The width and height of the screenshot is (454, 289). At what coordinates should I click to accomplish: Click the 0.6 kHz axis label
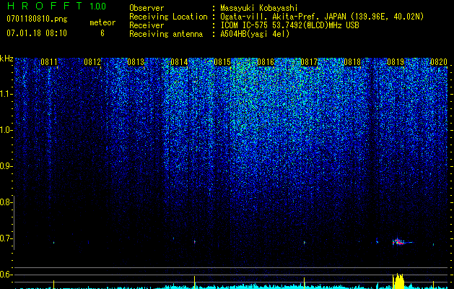click(6, 275)
